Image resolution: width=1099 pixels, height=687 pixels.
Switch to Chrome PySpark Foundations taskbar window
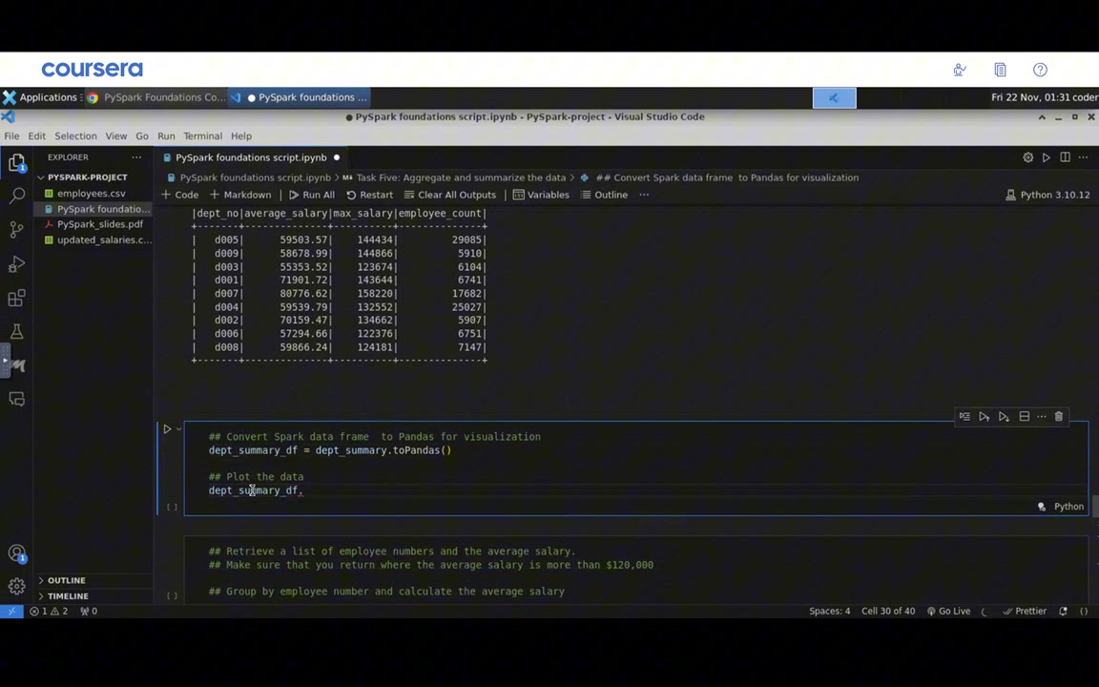tap(156, 97)
